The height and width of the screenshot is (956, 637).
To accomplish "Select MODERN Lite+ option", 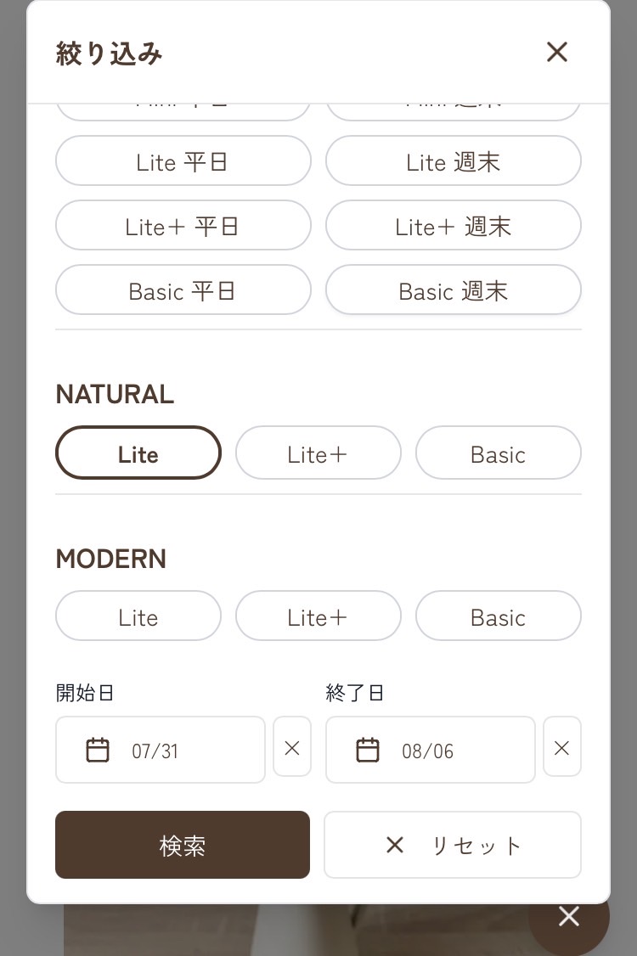I will [318, 616].
